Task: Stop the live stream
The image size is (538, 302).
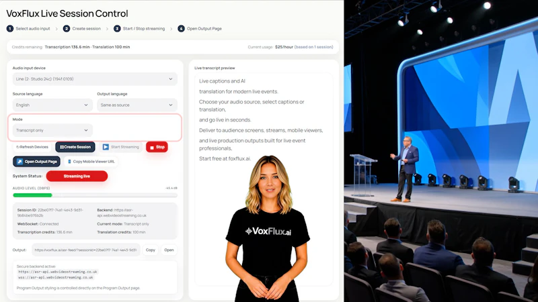Action: [x=157, y=147]
